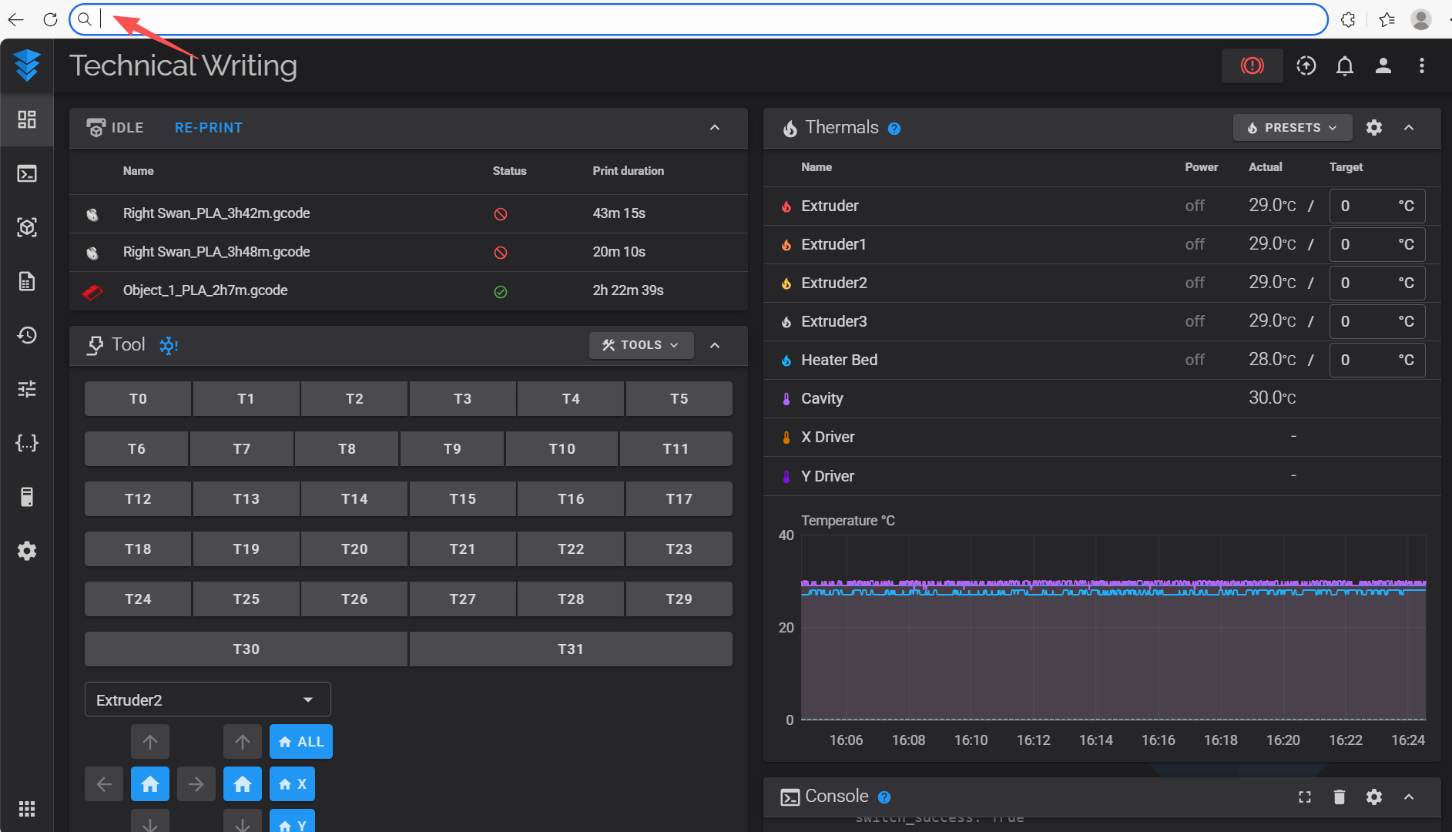Clear console with trash icon
The height and width of the screenshot is (832, 1452).
[1339, 797]
